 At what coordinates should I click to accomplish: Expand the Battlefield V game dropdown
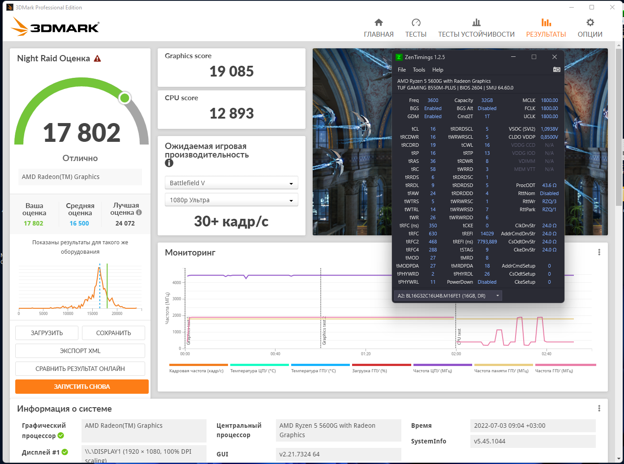(x=232, y=183)
